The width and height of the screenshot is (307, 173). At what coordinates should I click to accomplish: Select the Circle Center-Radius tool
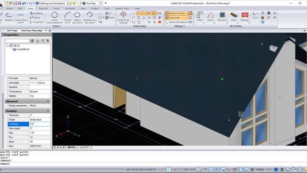[x=54, y=17]
